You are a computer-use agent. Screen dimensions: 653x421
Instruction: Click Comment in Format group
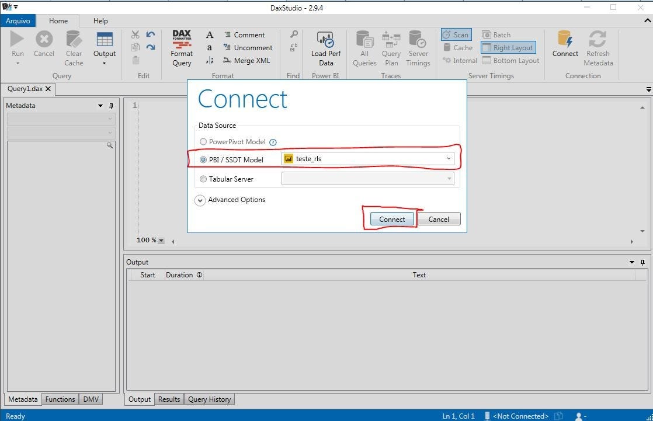click(244, 35)
